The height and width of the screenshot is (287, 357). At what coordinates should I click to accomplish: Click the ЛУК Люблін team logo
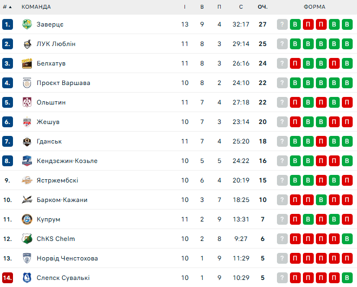click(x=27, y=44)
